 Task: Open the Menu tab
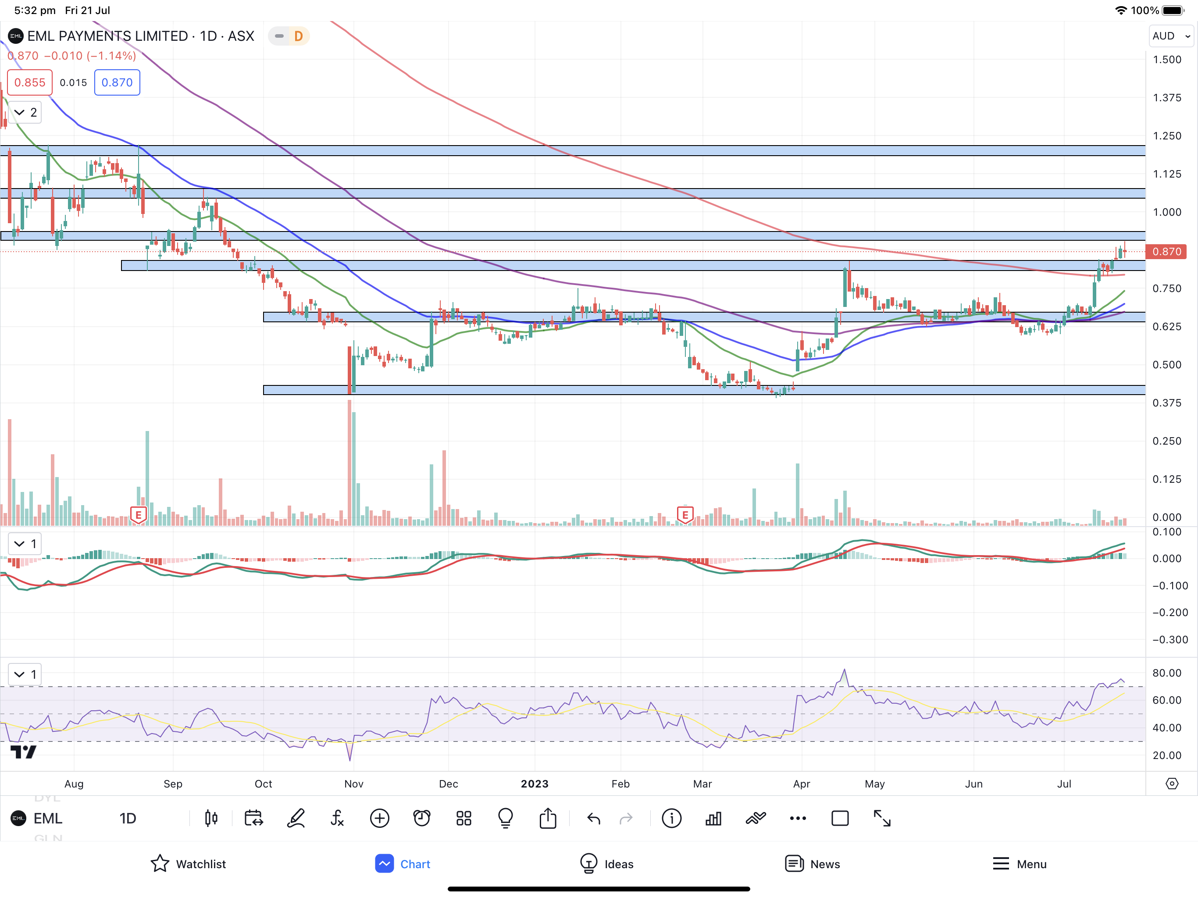coord(1019,864)
